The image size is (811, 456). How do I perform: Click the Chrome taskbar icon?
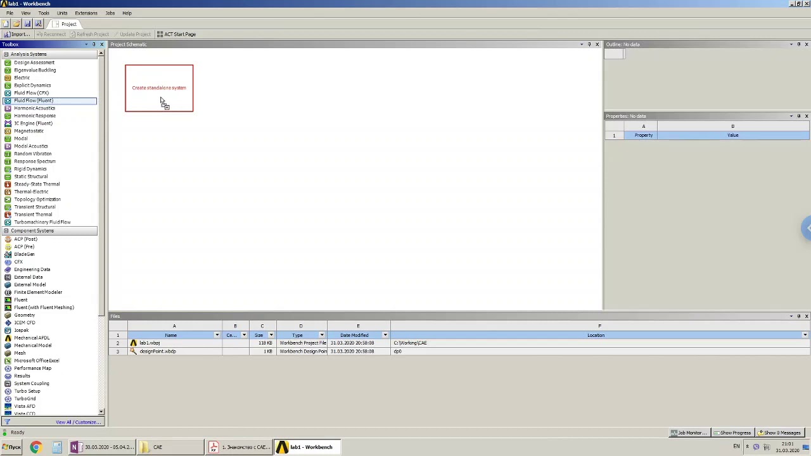tap(35, 447)
